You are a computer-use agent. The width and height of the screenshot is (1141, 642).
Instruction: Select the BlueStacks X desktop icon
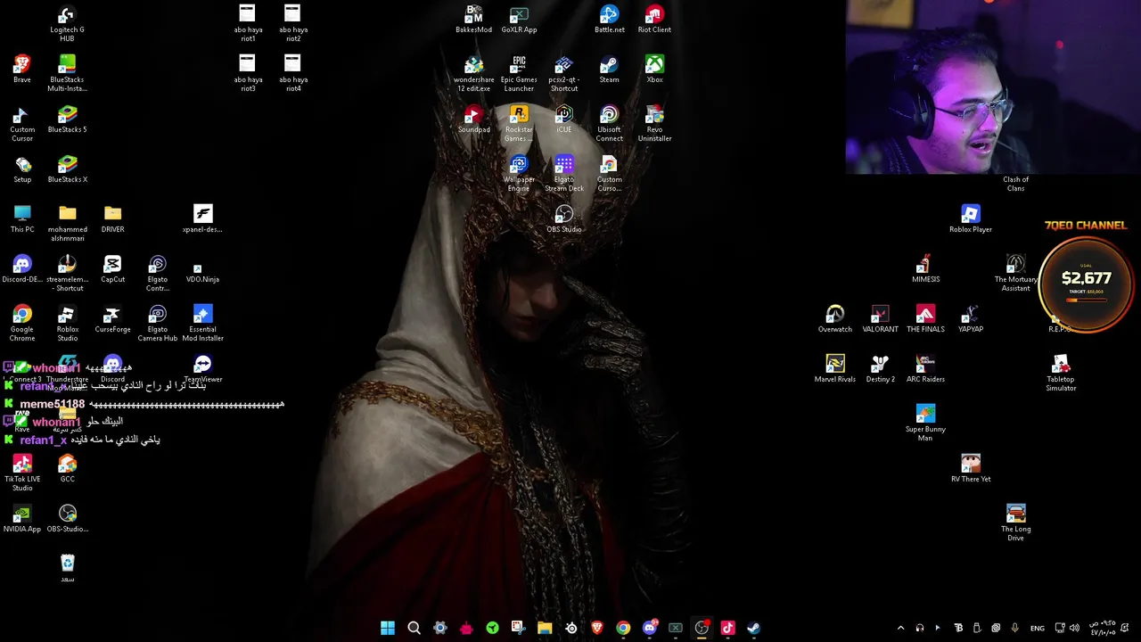pyautogui.click(x=67, y=169)
